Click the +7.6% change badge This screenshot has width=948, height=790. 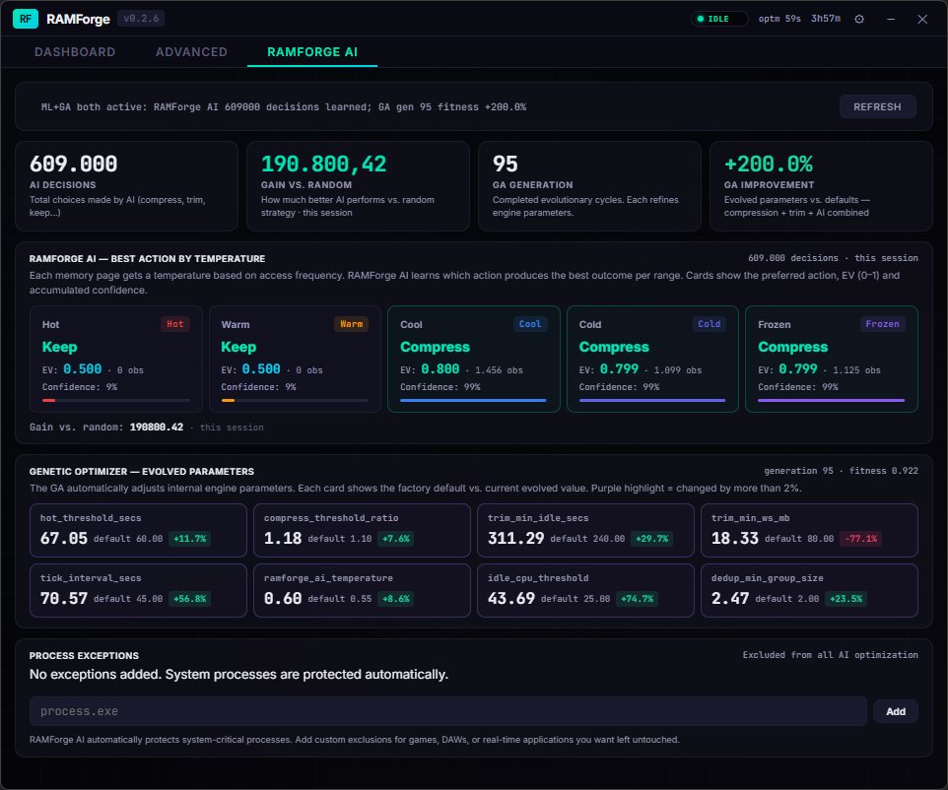point(395,539)
